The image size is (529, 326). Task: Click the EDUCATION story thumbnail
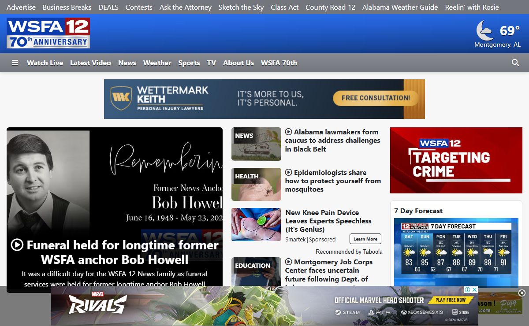coord(256,272)
